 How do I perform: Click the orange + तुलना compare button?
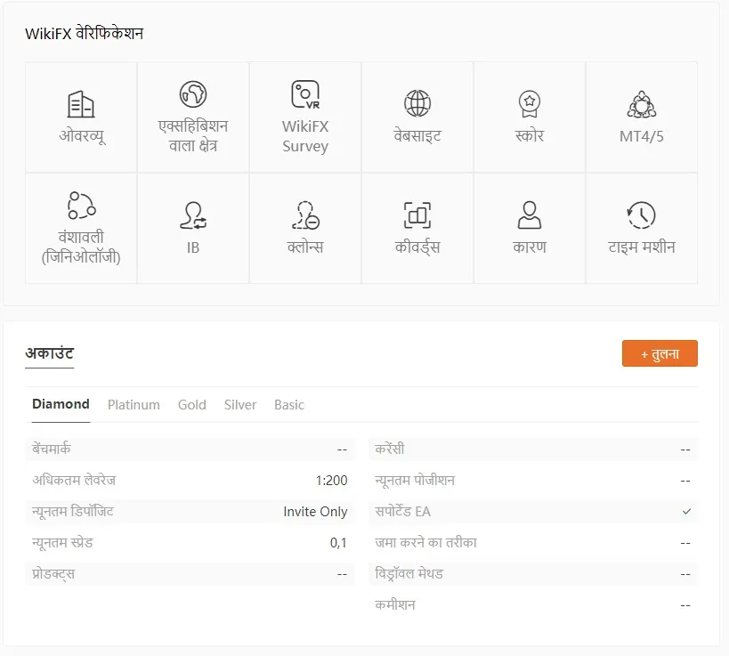coord(660,353)
